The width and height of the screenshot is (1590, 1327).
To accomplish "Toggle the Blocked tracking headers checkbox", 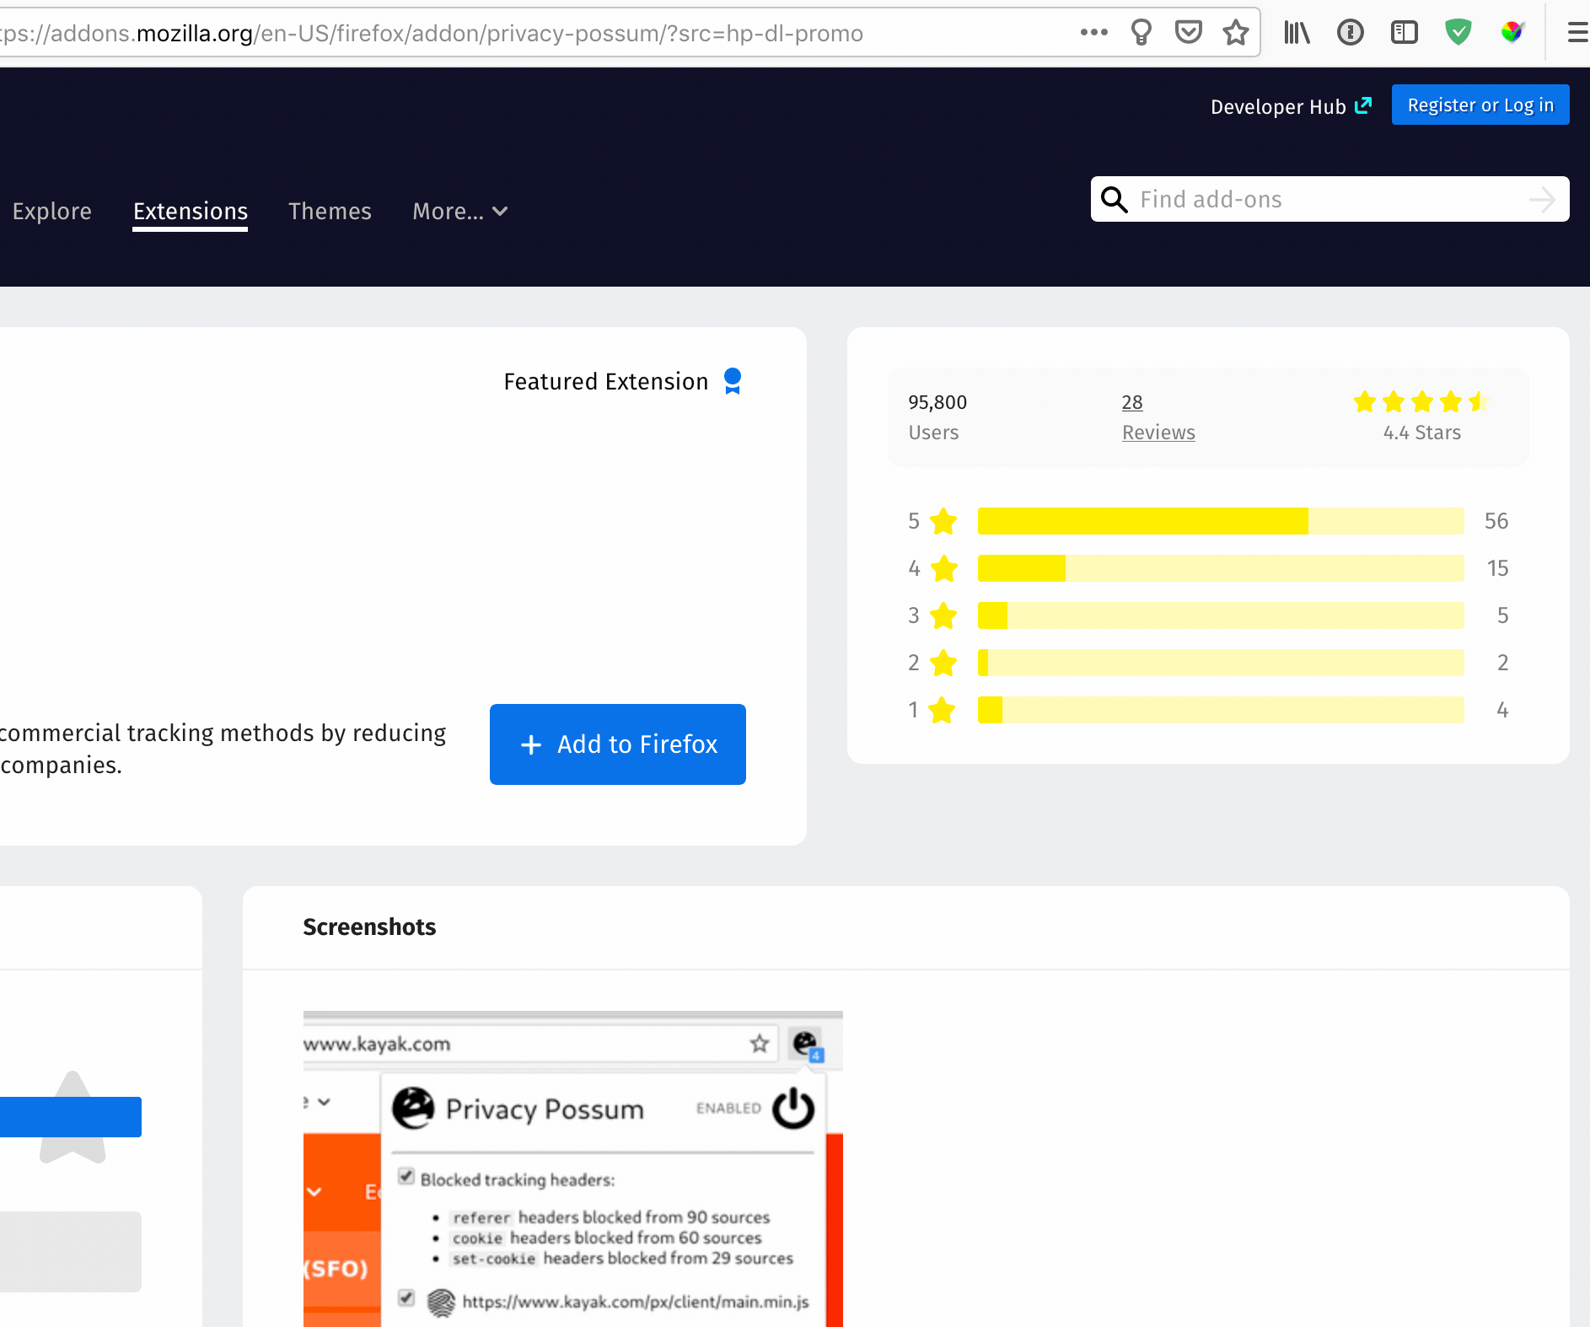I will (406, 1177).
